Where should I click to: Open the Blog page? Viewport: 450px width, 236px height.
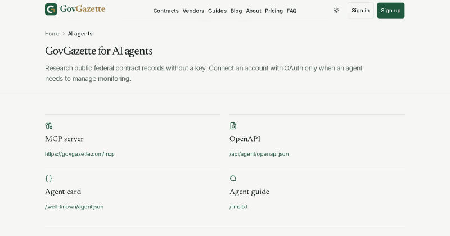click(236, 11)
